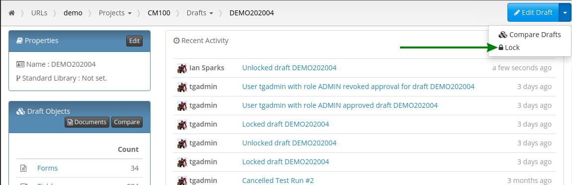This screenshot has height=185, width=572.
Task: Click the Recent Activity clock icon
Action: coord(176,41)
